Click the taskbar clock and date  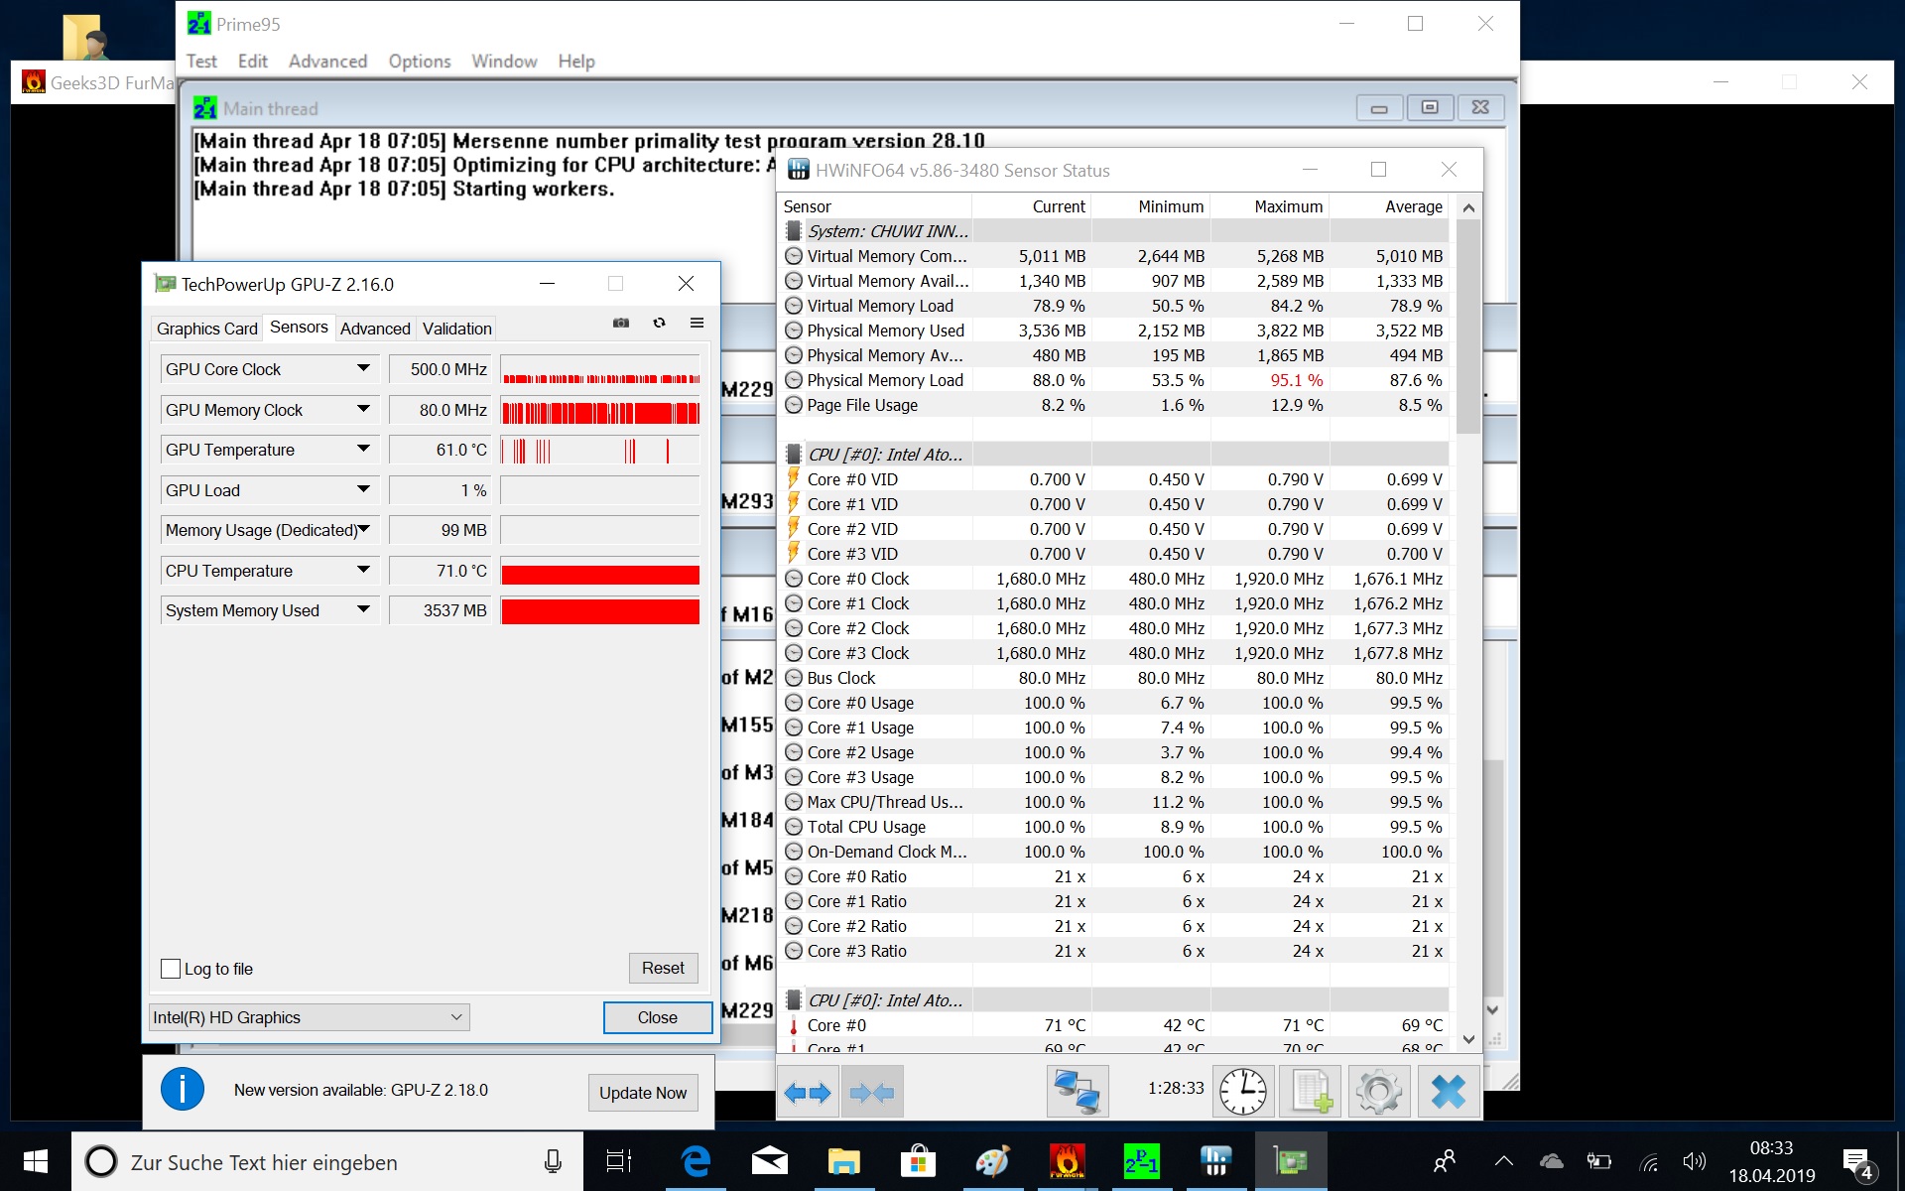(1772, 1161)
